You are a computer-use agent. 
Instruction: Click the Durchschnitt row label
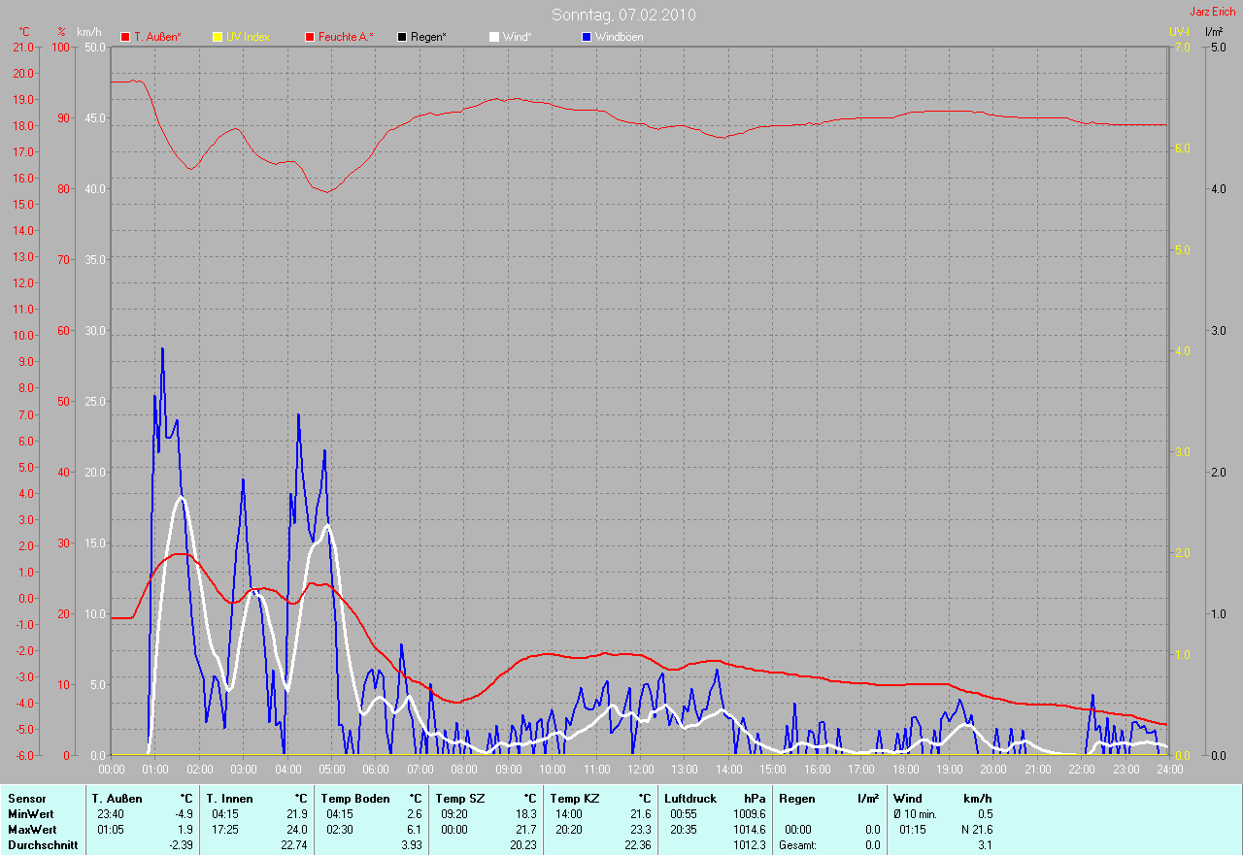pos(43,845)
